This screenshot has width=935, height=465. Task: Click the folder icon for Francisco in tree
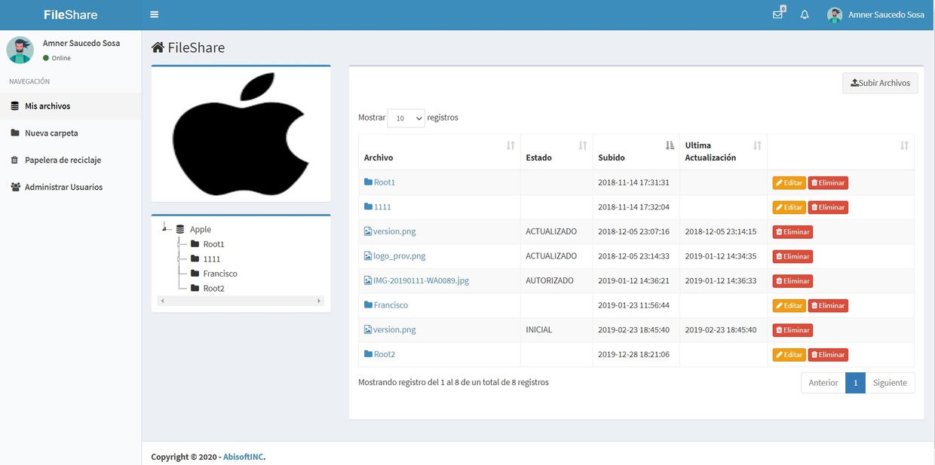(195, 273)
